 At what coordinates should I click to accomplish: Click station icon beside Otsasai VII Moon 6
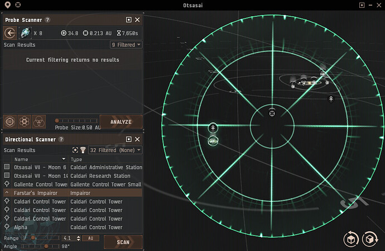(7, 167)
